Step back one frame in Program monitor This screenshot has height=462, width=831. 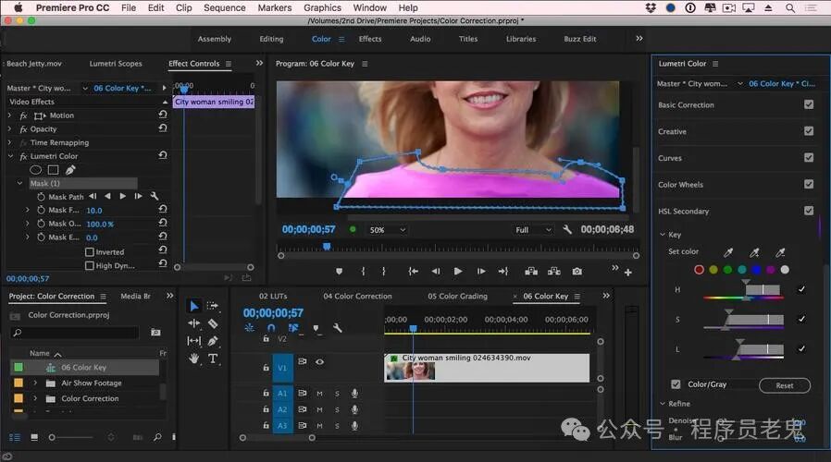436,272
